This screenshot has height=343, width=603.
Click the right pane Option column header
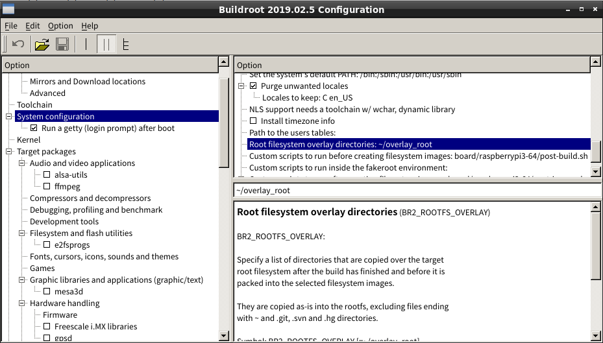[412, 65]
